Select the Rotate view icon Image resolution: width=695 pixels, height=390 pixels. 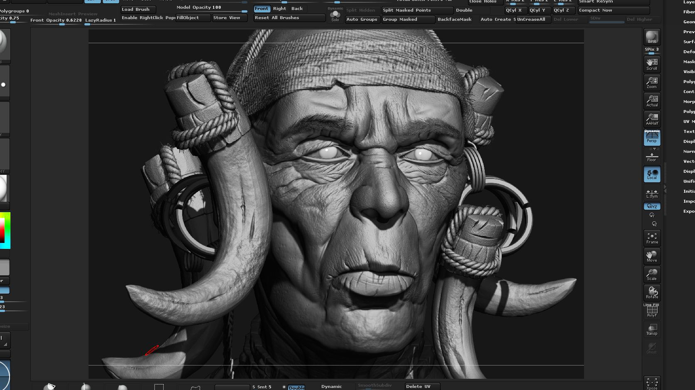point(652,293)
